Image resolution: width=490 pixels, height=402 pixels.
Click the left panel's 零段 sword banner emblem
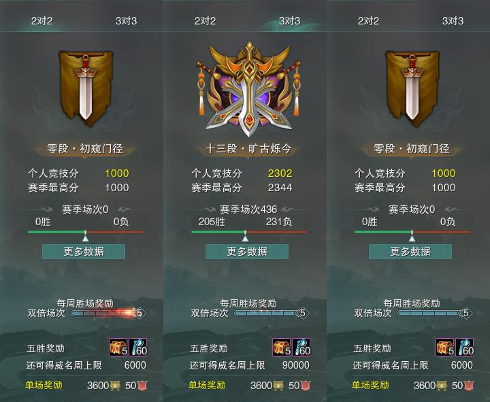pos(86,88)
